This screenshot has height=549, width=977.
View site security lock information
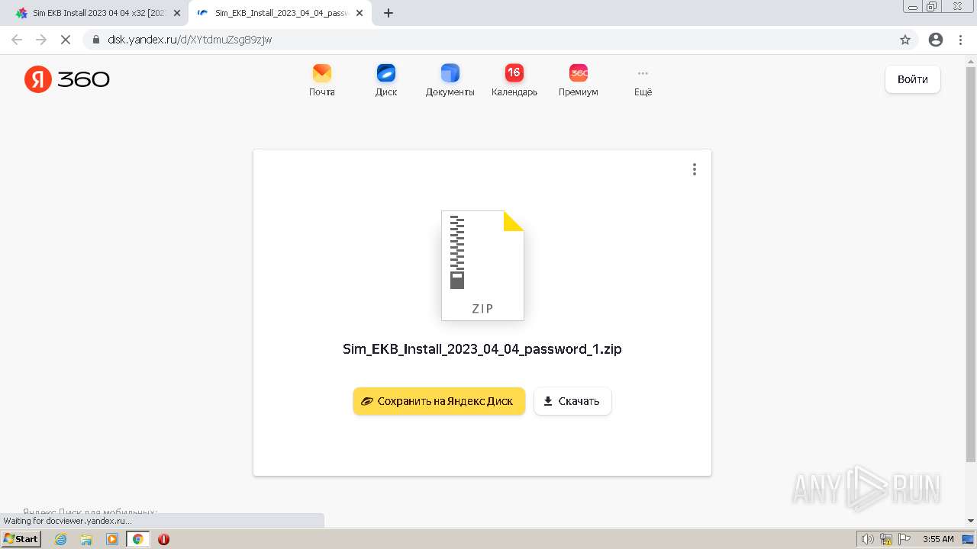click(95, 40)
